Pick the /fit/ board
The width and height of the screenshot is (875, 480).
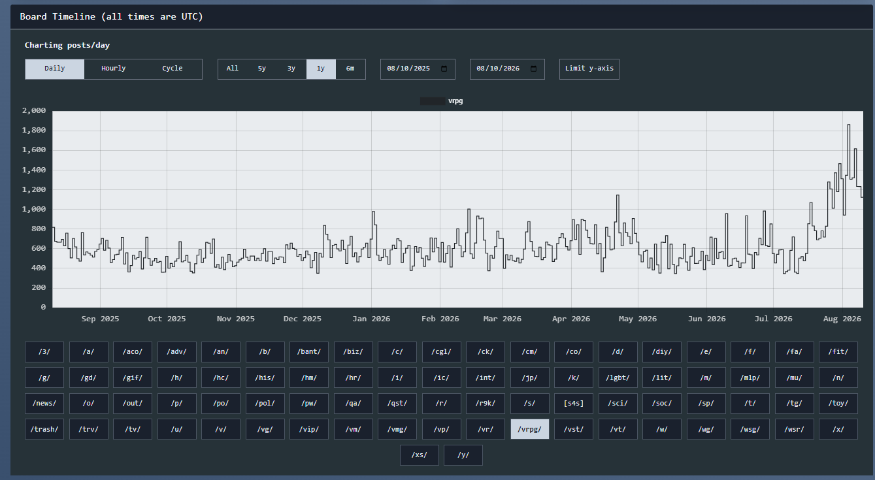point(838,352)
